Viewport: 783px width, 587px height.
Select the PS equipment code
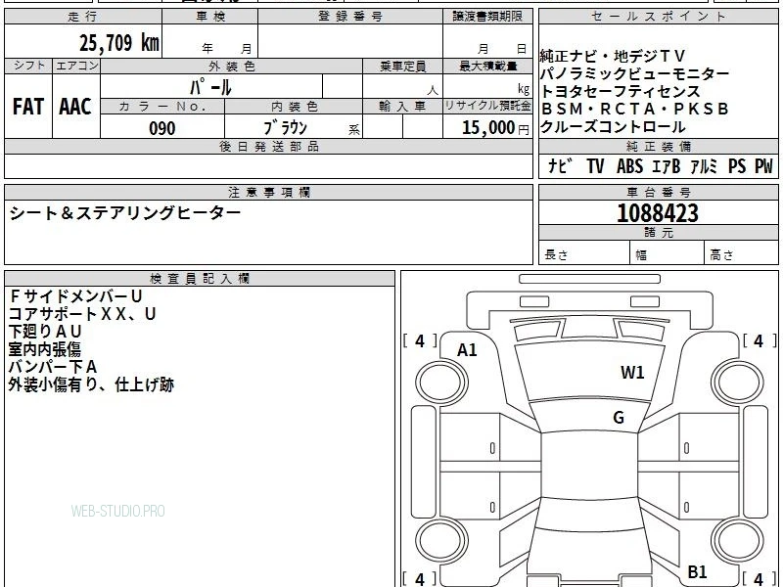click(737, 165)
